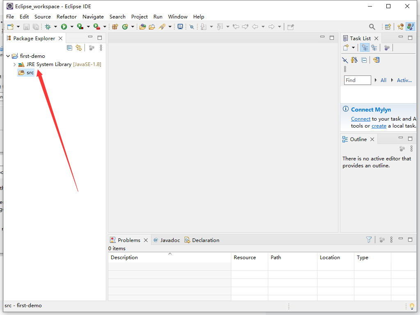Open the Coverage dropdown arrow

click(x=88, y=27)
